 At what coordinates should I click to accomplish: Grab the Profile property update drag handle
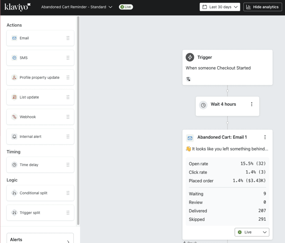68,77
